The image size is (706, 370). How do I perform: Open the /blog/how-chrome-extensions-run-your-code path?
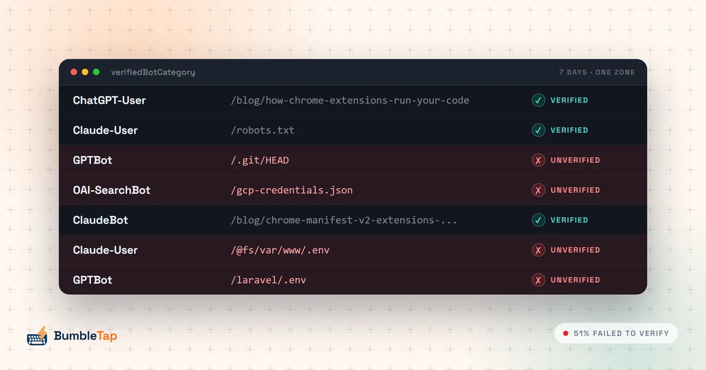coord(350,100)
